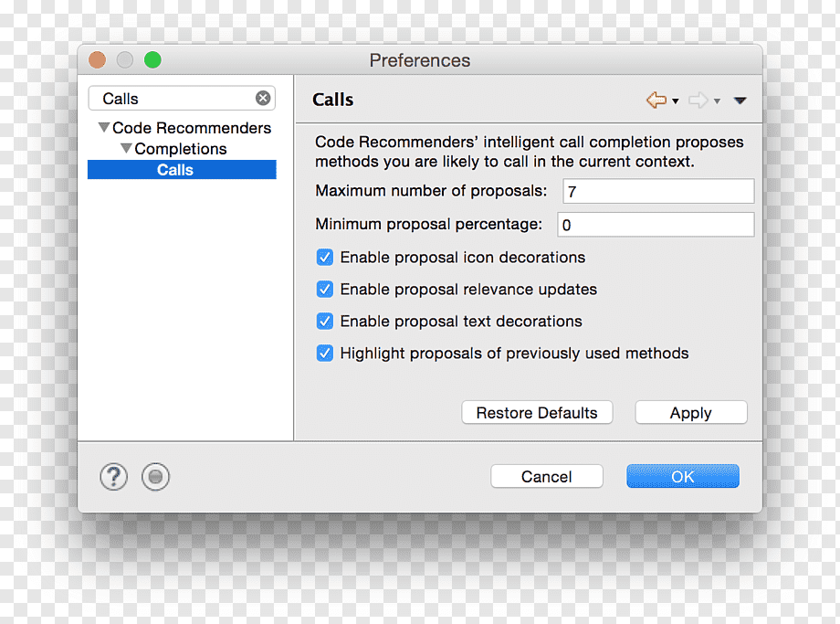Image resolution: width=840 pixels, height=624 pixels.
Task: Open the back history dropdown arrow
Action: pos(676,100)
